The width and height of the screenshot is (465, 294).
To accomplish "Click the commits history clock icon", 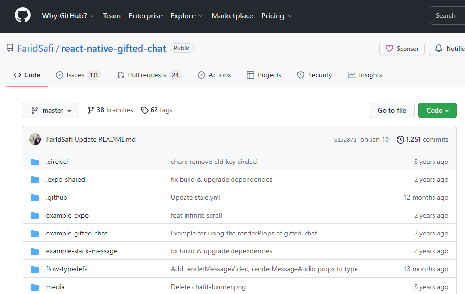I will (x=401, y=139).
